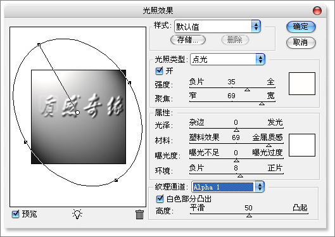
Task: Uncheck the 开 light-on checkbox
Action: point(160,71)
